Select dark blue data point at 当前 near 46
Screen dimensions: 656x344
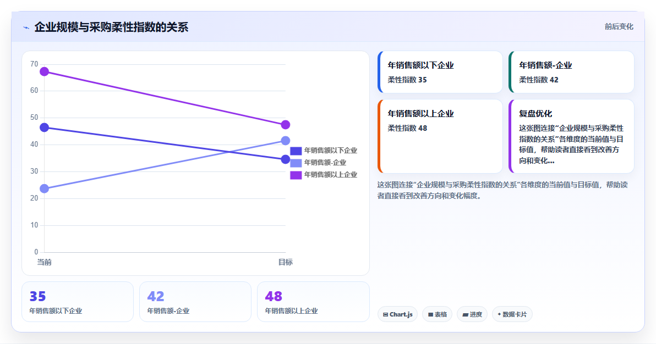[x=45, y=127]
